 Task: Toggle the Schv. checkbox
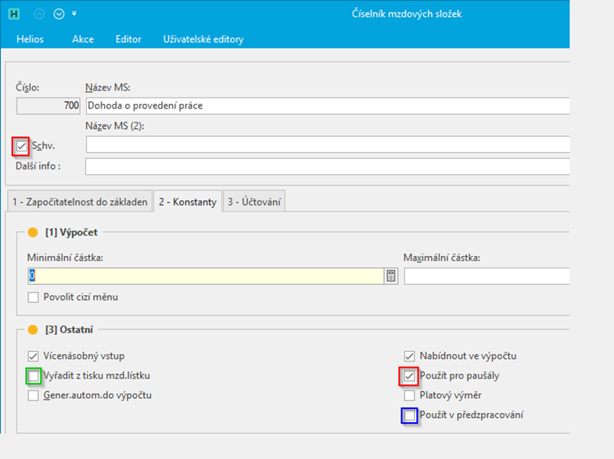click(21, 145)
